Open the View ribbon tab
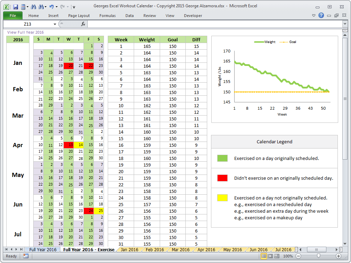Screen dimensions: 351x263 [x=170, y=16]
